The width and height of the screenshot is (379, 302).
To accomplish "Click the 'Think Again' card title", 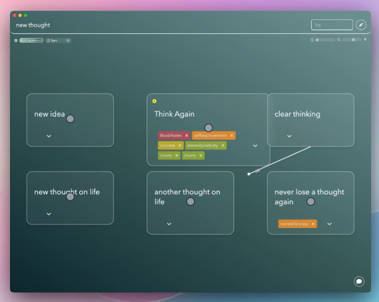I will point(174,114).
